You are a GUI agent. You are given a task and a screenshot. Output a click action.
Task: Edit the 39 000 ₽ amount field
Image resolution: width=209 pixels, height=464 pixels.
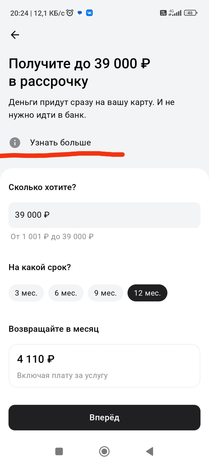tap(104, 215)
